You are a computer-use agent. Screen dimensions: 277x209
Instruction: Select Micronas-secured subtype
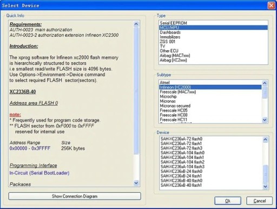pyautogui.click(x=210, y=106)
